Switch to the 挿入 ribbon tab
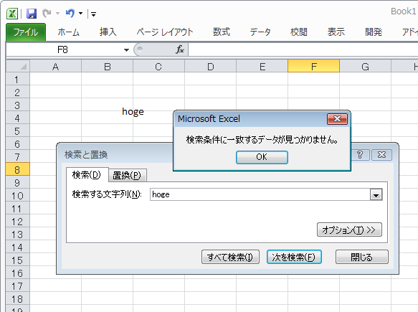418x312 pixels. (108, 32)
